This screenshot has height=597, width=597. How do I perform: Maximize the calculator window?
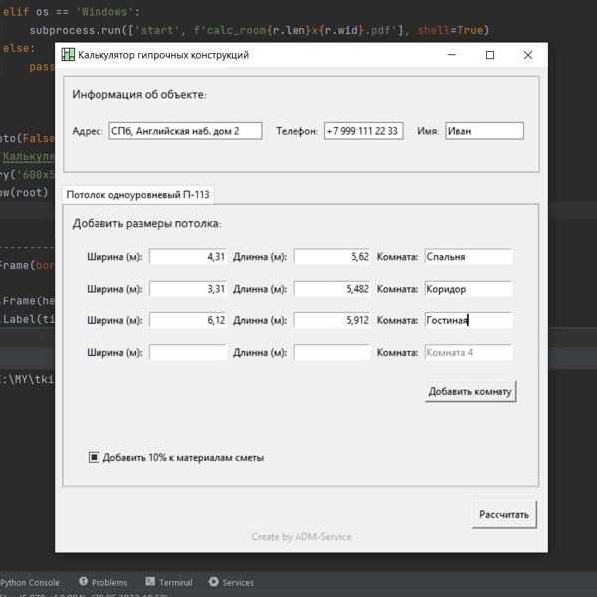tap(489, 55)
